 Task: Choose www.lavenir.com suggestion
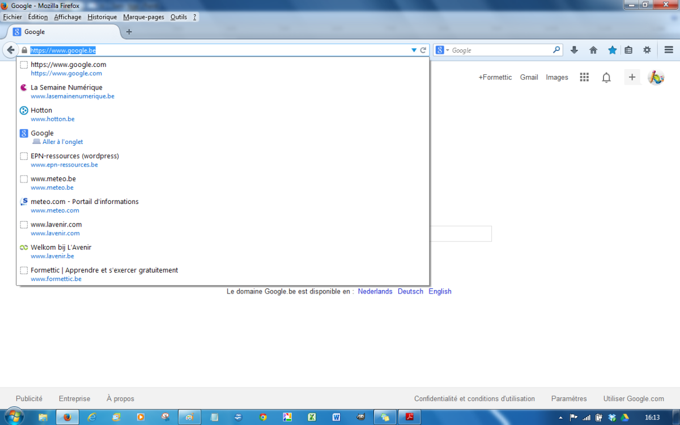point(223,228)
